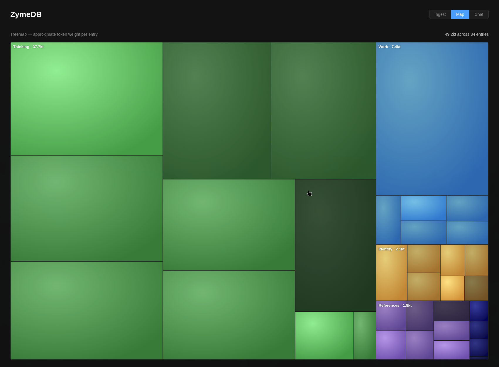The image size is (499, 367).
Task: Click the ZymeDB title
Action: pos(26,14)
